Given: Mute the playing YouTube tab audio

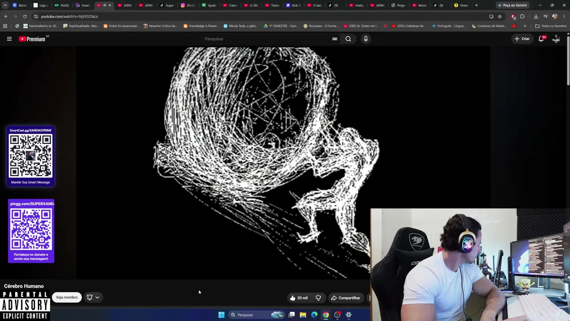Looking at the screenshot, I should pyautogui.click(x=105, y=5).
